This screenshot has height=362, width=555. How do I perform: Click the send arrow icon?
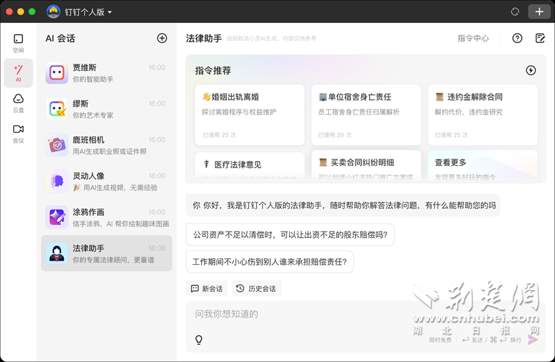tap(533, 340)
